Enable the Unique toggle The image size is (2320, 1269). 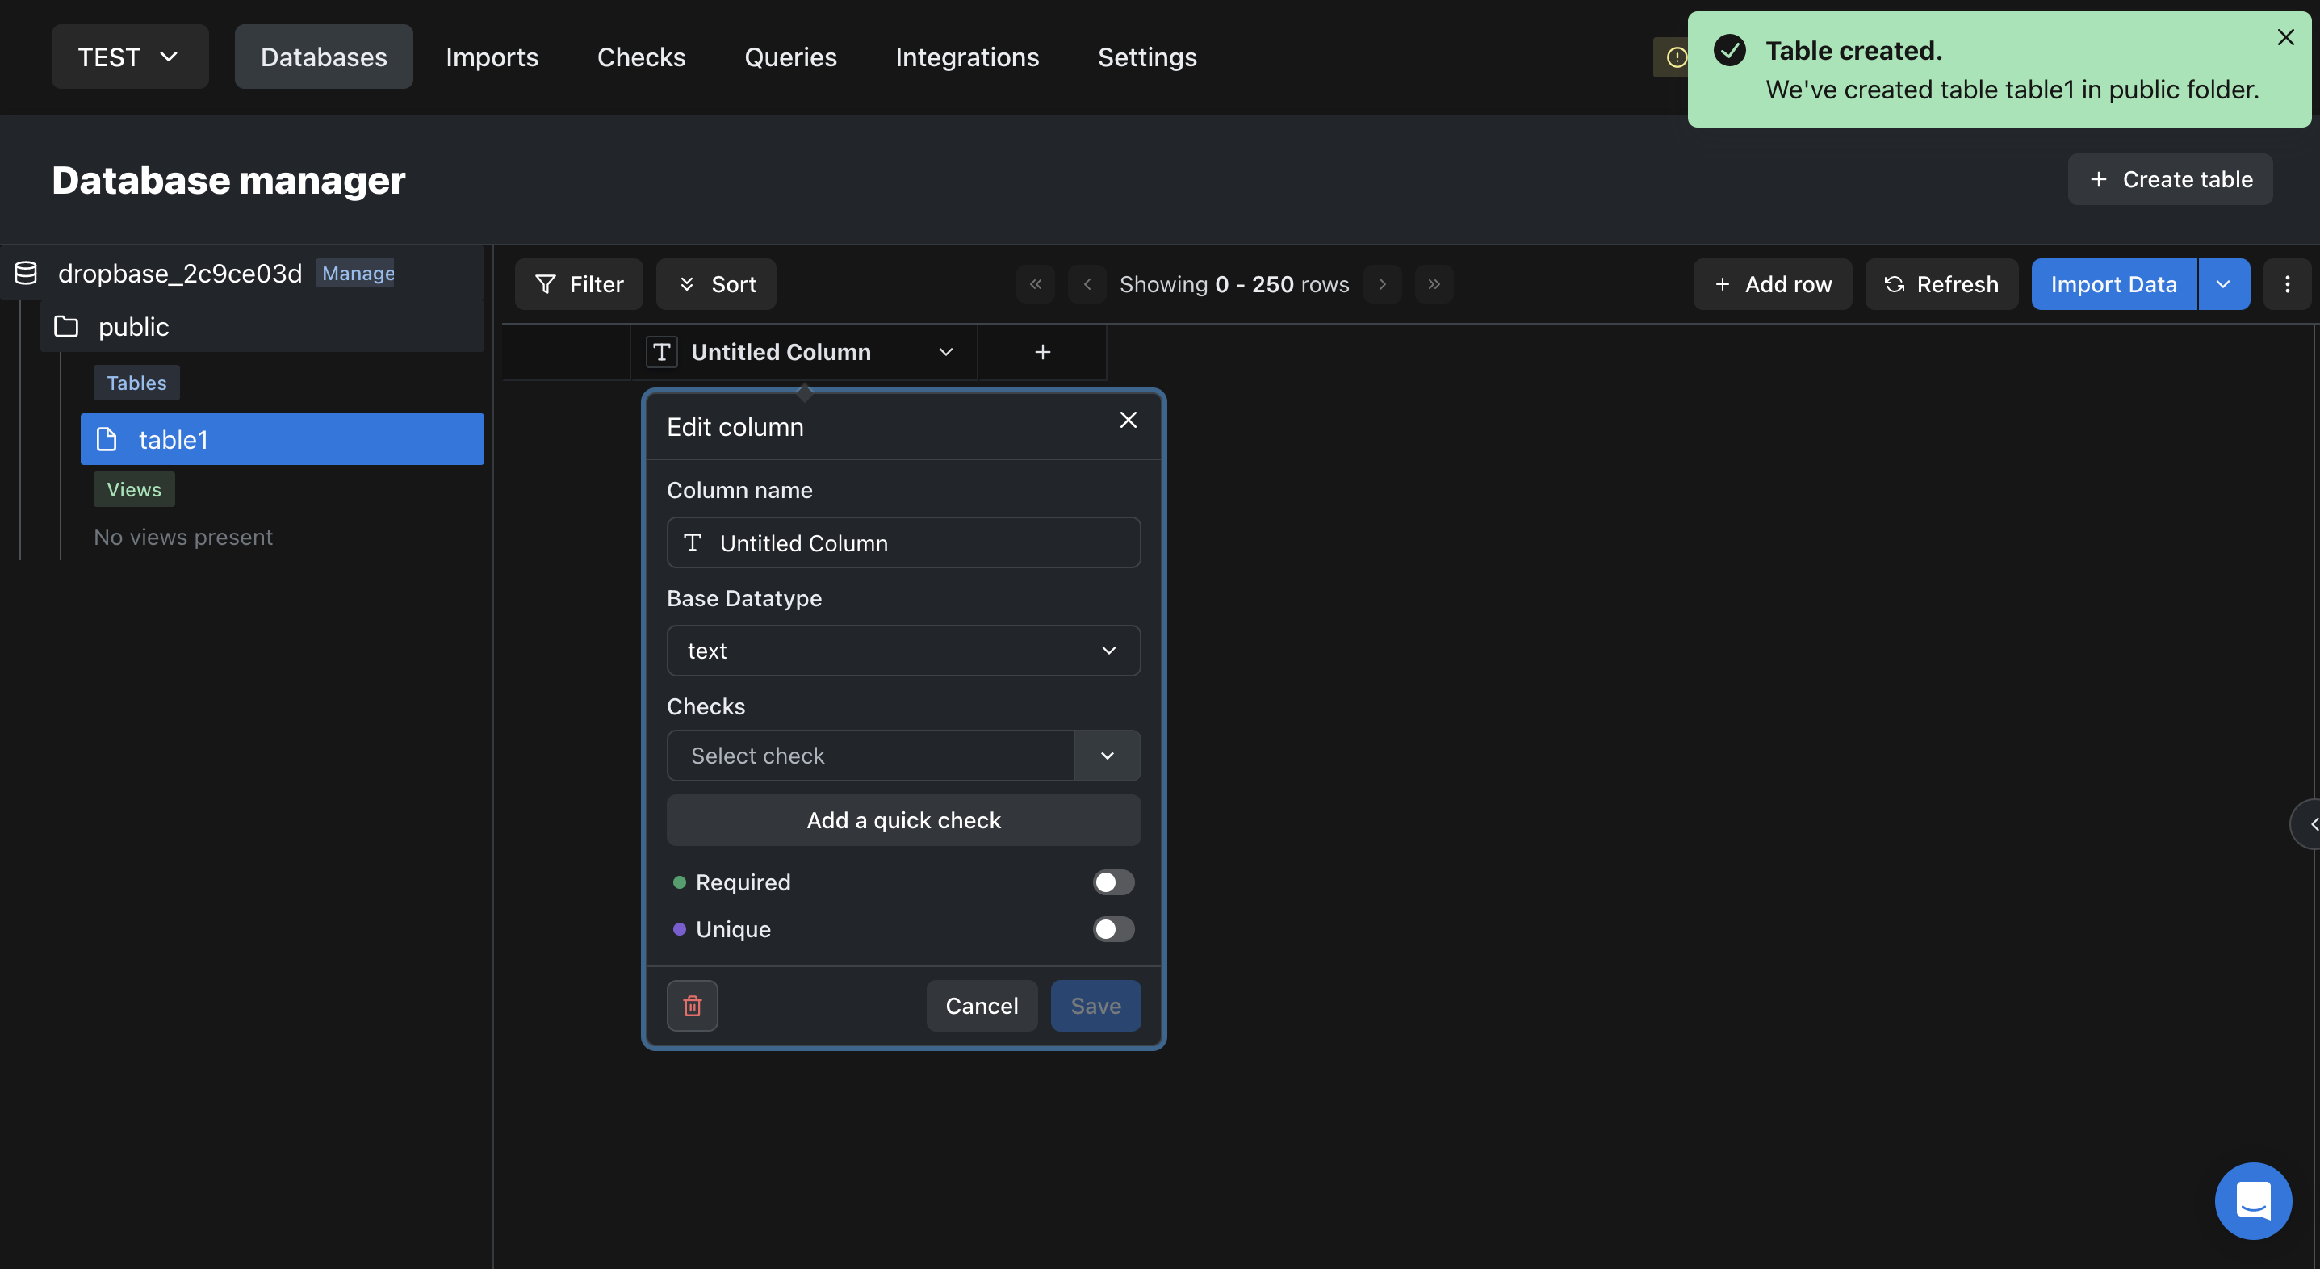pos(1113,929)
